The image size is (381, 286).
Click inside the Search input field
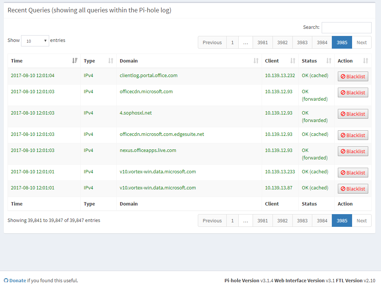(x=346, y=27)
